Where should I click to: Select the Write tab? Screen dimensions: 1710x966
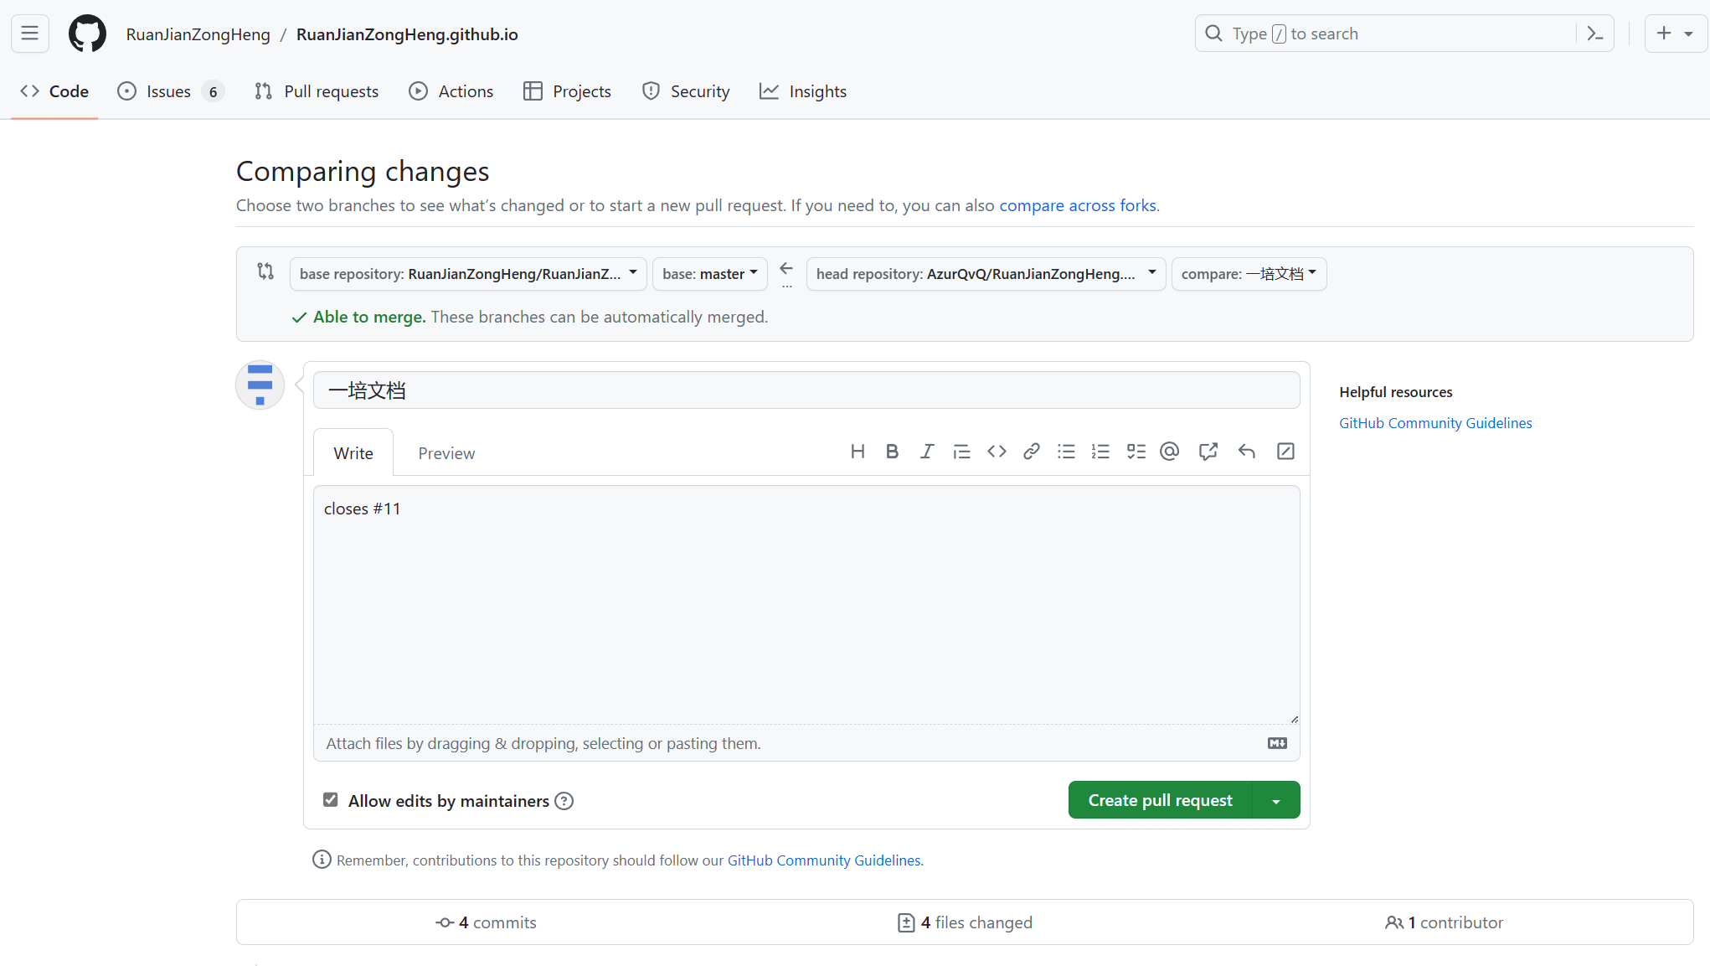tap(353, 453)
